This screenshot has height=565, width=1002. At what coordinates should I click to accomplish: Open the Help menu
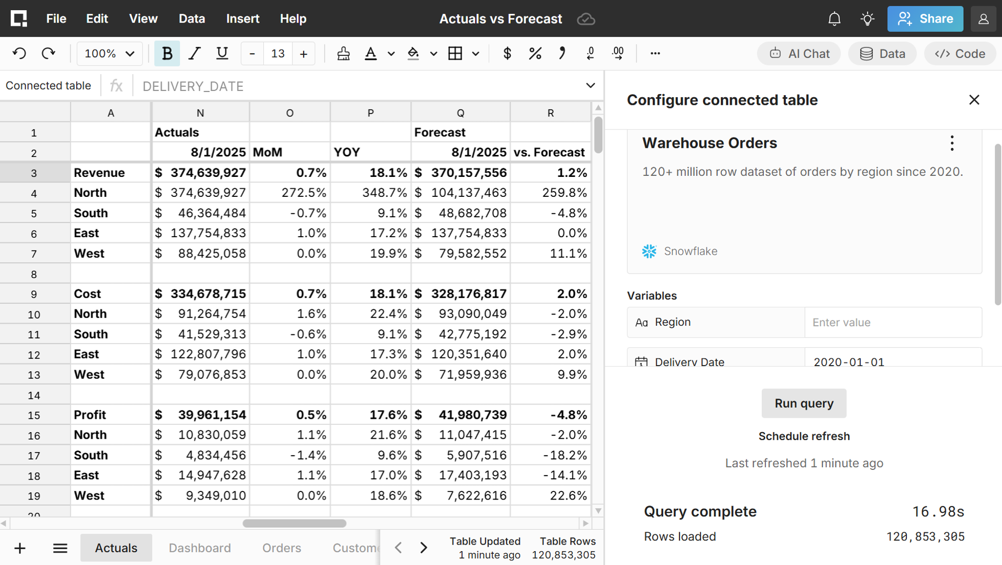(x=293, y=19)
